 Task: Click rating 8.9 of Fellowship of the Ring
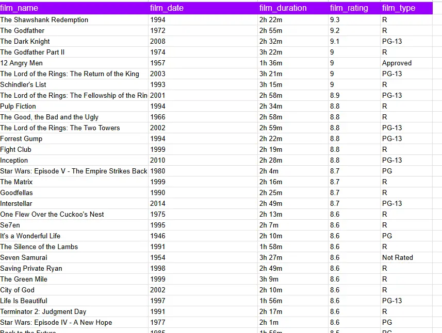(354, 95)
